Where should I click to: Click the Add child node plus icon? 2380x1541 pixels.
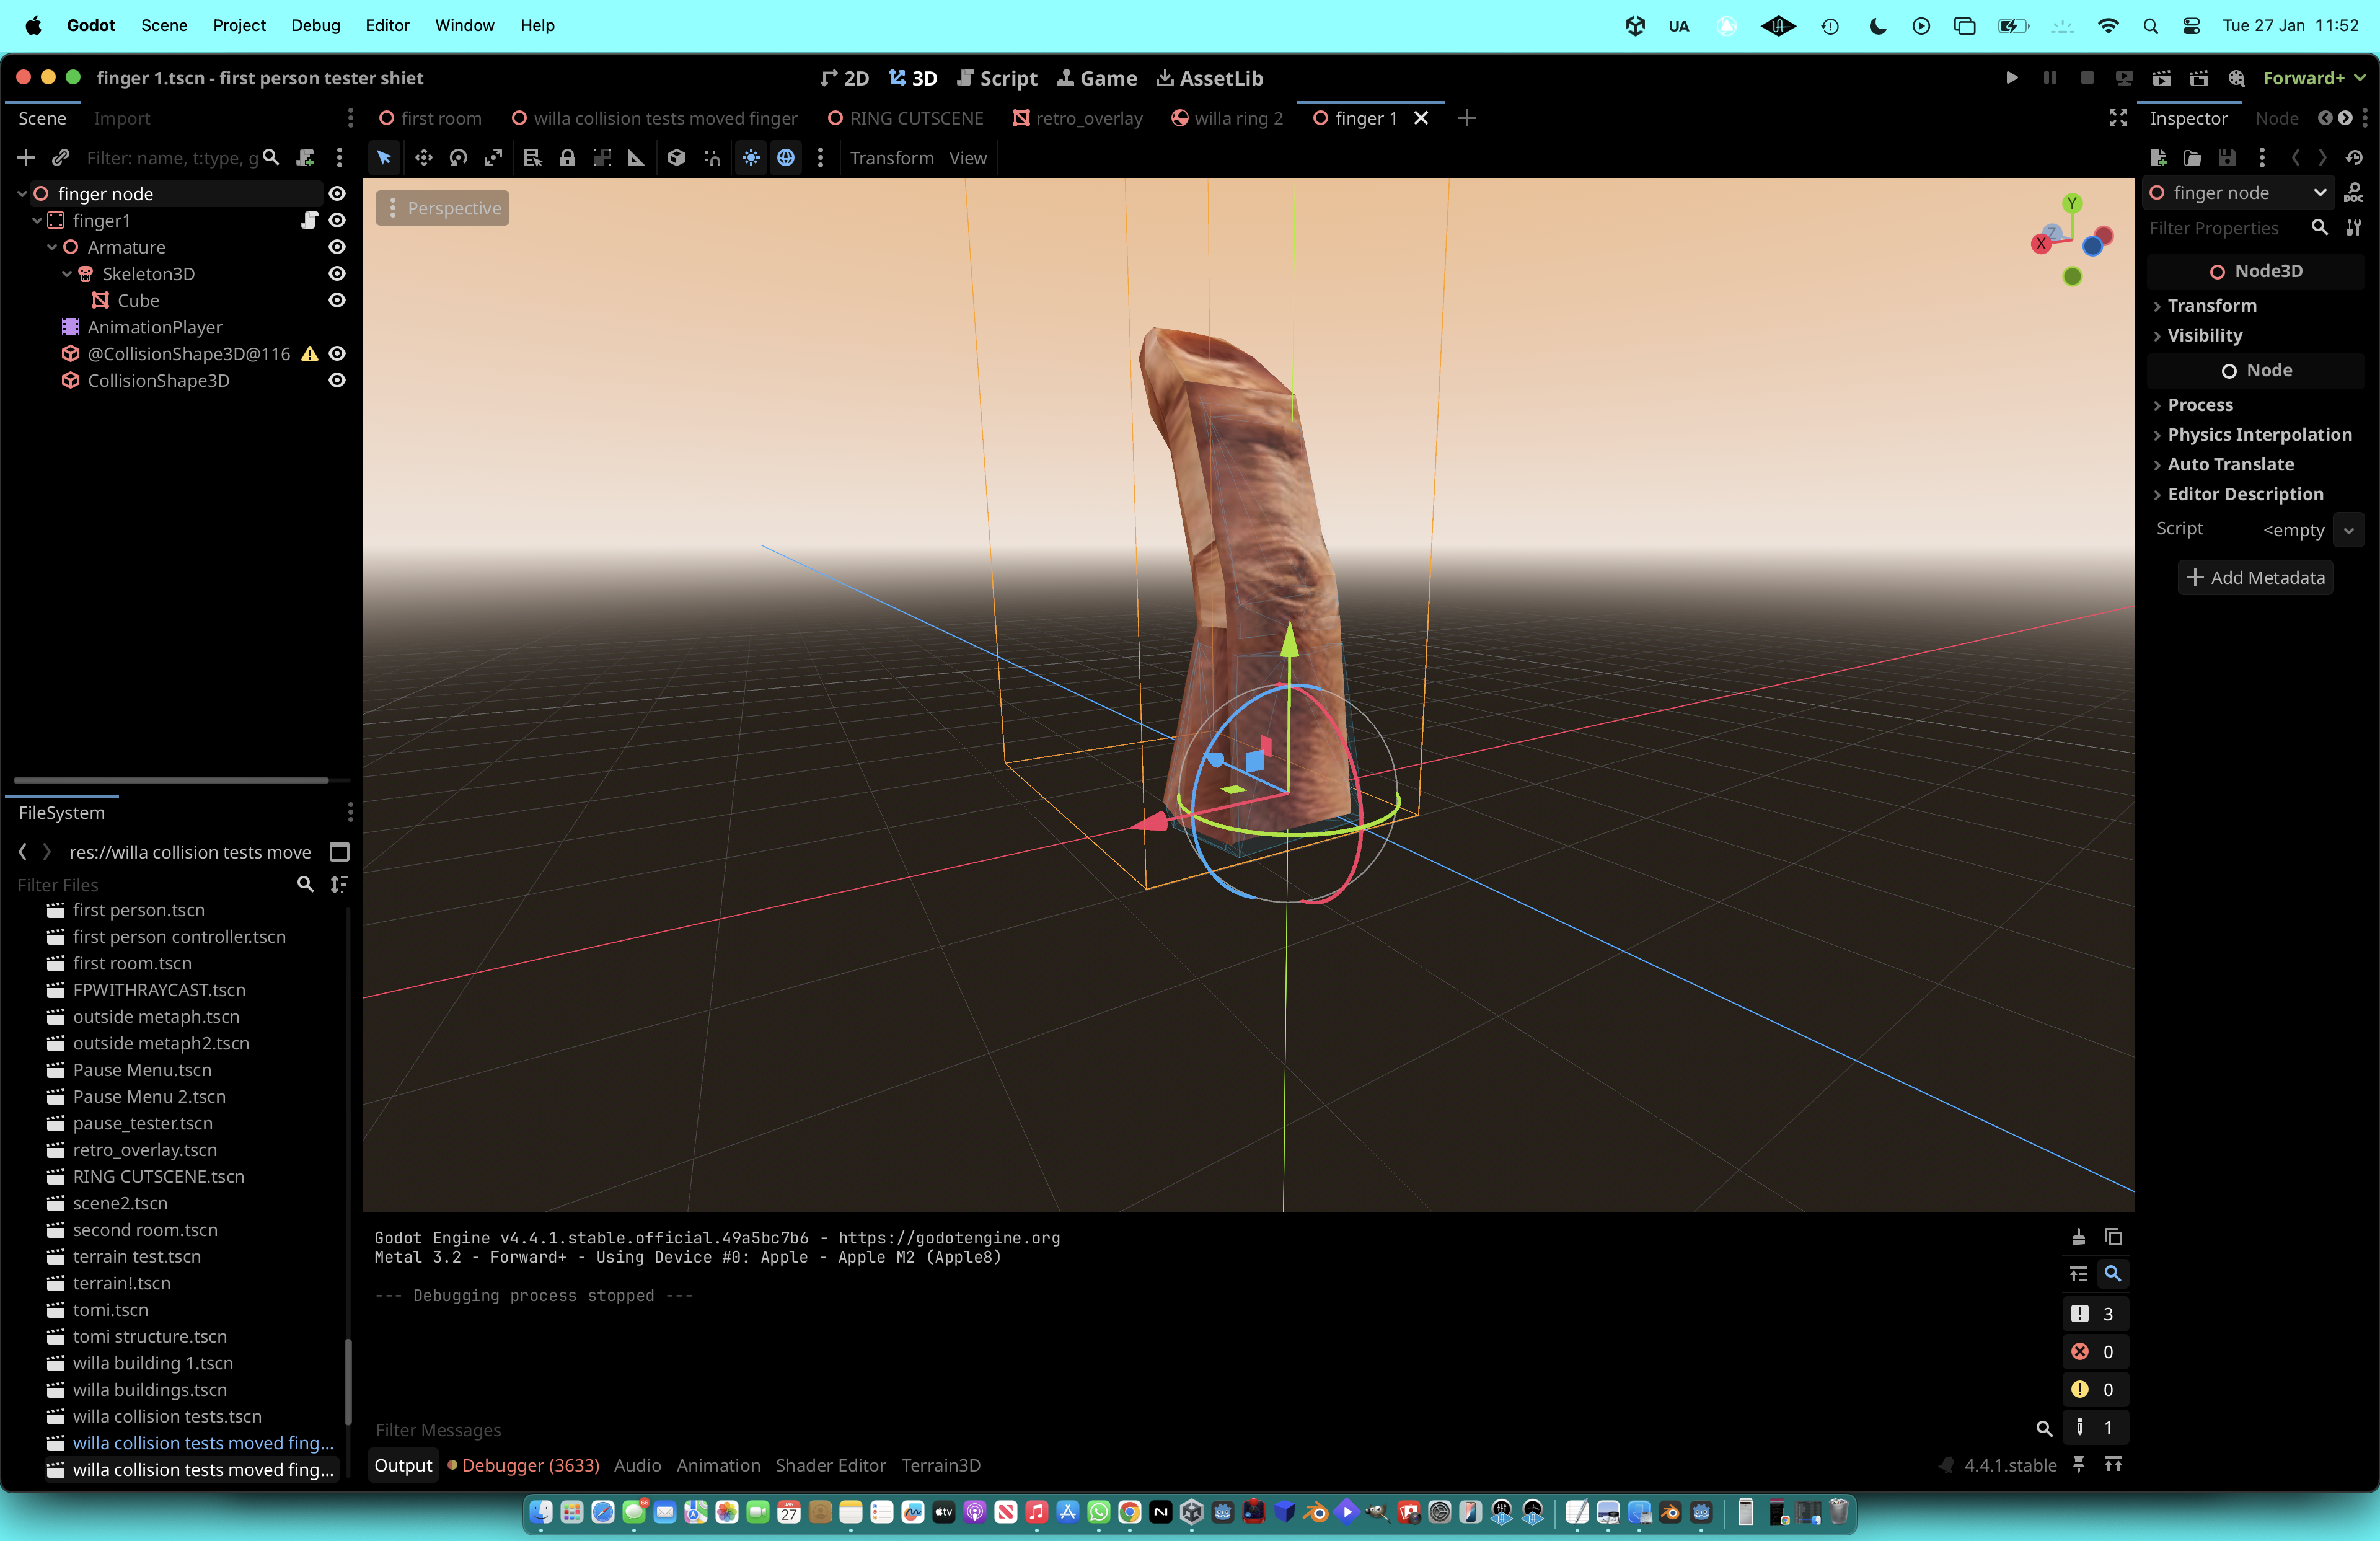point(26,158)
